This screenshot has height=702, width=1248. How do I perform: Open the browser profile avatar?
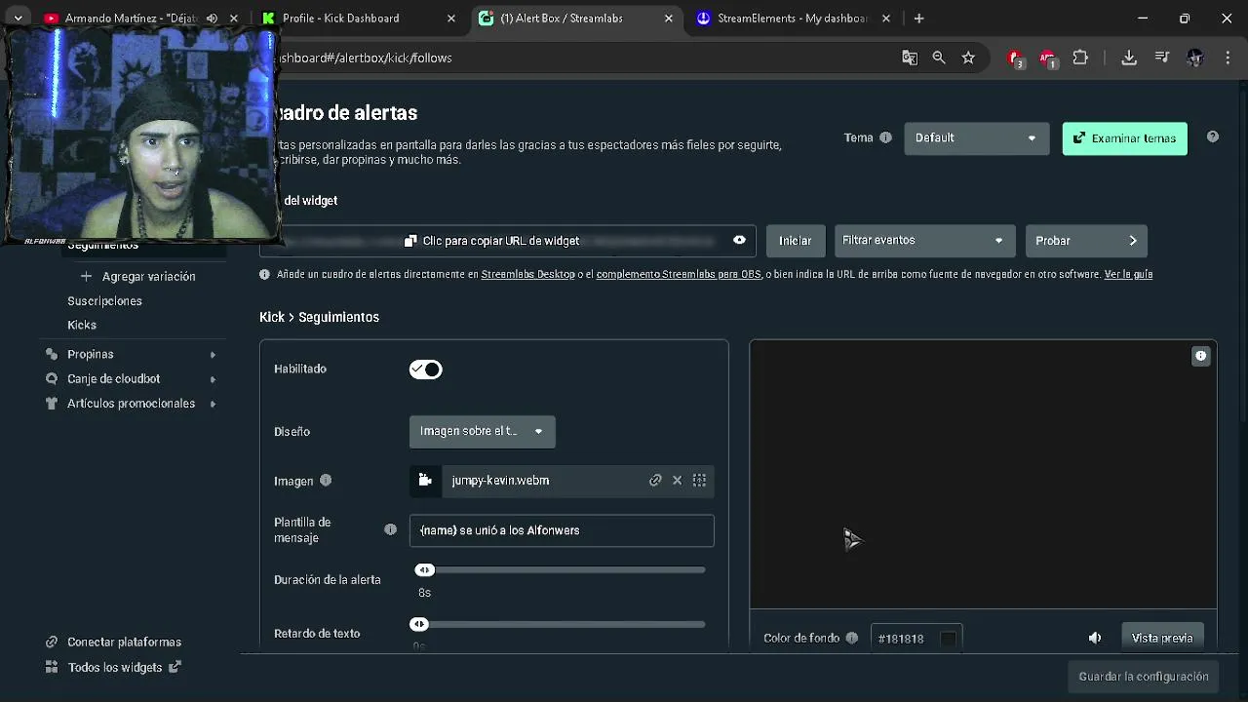click(1195, 58)
